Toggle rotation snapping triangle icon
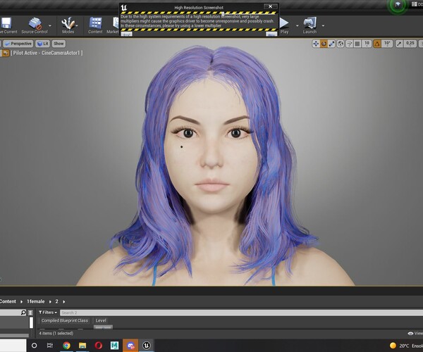The image size is (423, 352). [x=377, y=44]
